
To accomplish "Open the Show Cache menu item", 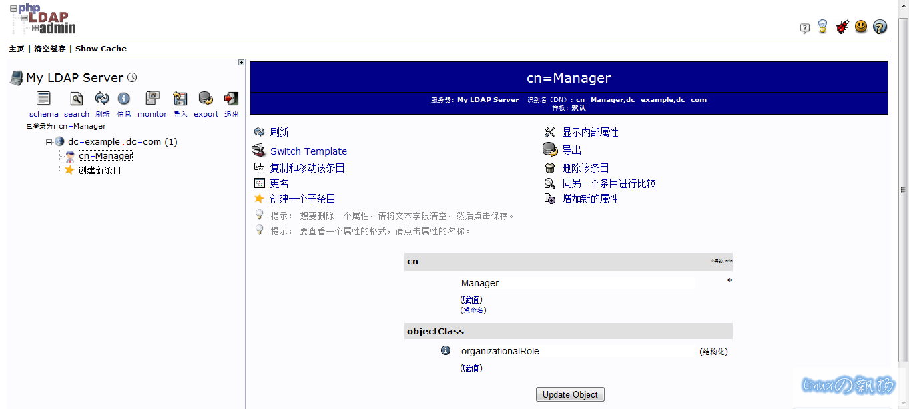I will click(x=101, y=49).
